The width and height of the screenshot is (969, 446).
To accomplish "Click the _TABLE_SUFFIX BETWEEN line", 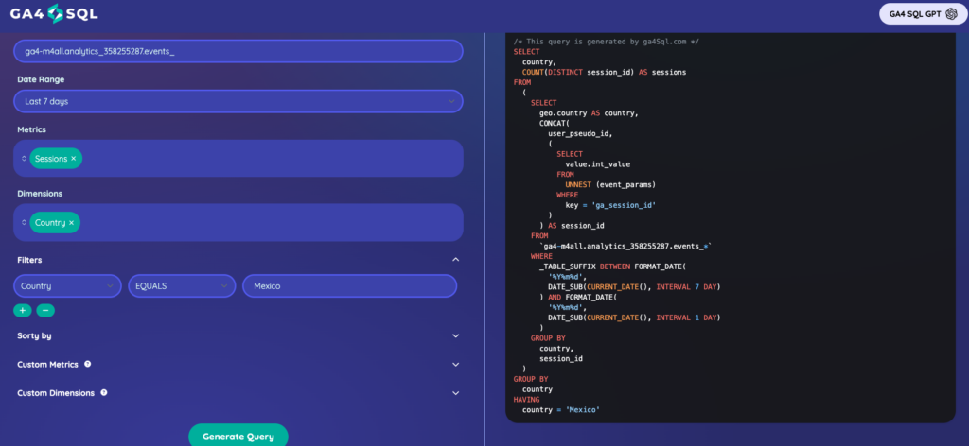I will pos(613,266).
